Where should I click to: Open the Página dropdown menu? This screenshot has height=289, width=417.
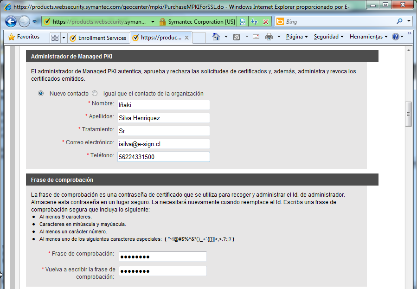297,37
